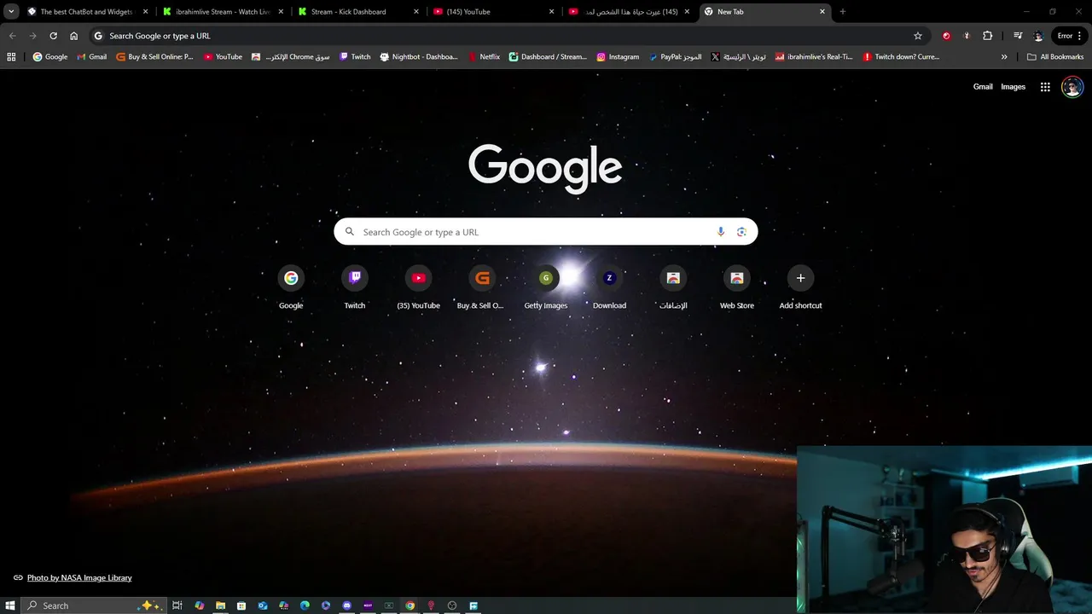The width and height of the screenshot is (1092, 614).
Task: Open File Explorer from the taskbar
Action: point(220,605)
